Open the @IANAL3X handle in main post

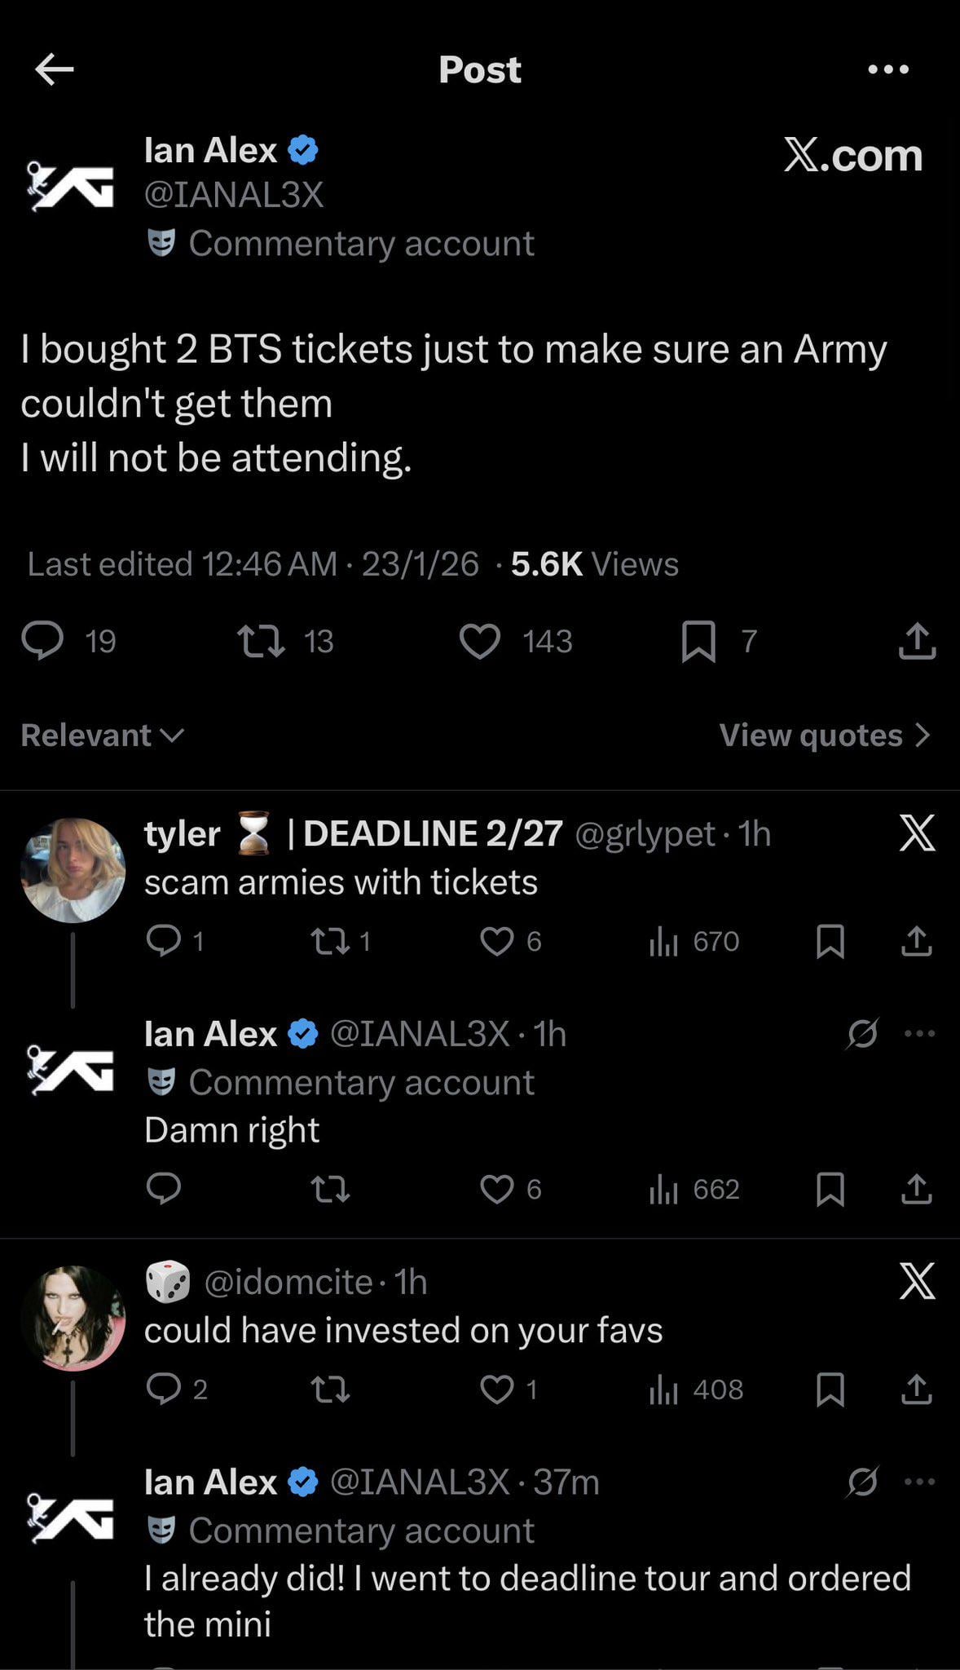click(234, 195)
